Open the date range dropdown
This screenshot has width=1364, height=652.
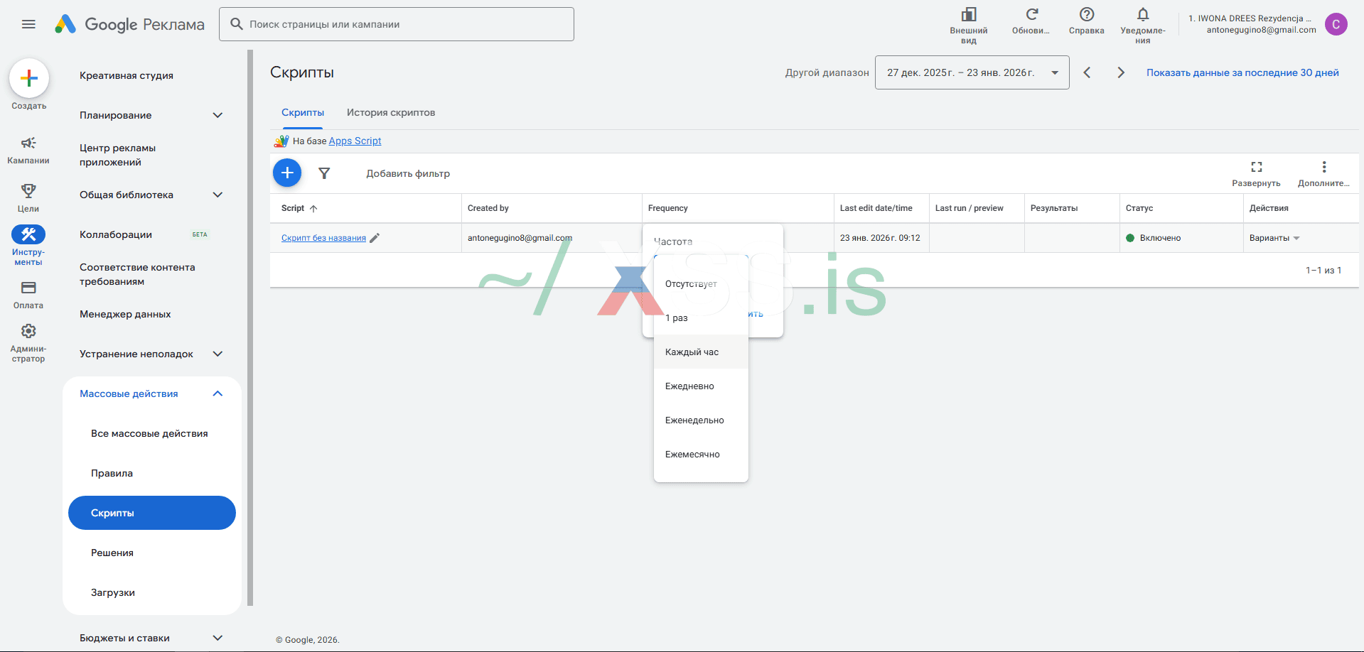coord(972,72)
